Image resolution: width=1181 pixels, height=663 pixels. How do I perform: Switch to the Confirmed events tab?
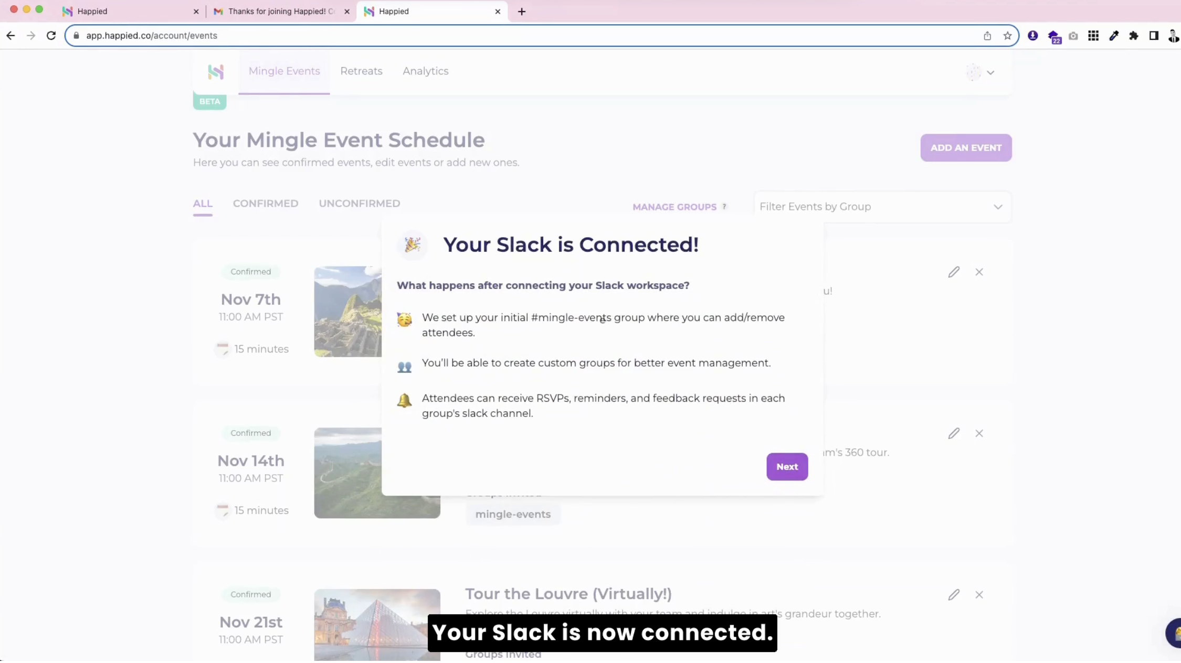pyautogui.click(x=265, y=204)
